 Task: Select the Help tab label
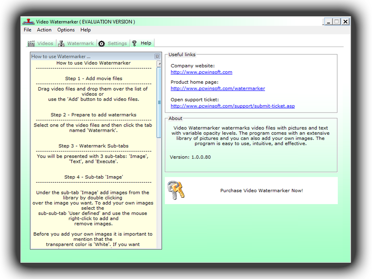(146, 43)
